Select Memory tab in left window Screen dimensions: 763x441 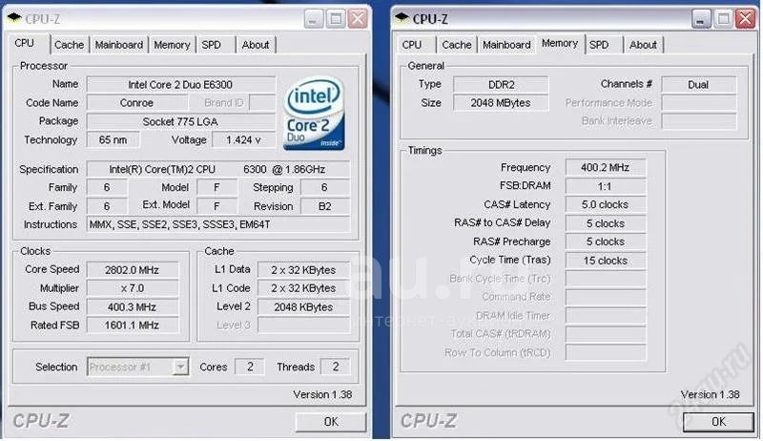point(172,45)
